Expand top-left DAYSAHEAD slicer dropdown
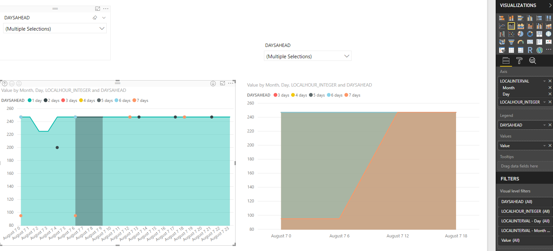This screenshot has width=553, height=251. pyautogui.click(x=102, y=29)
